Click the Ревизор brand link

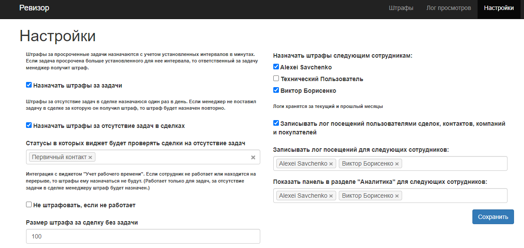point(34,8)
